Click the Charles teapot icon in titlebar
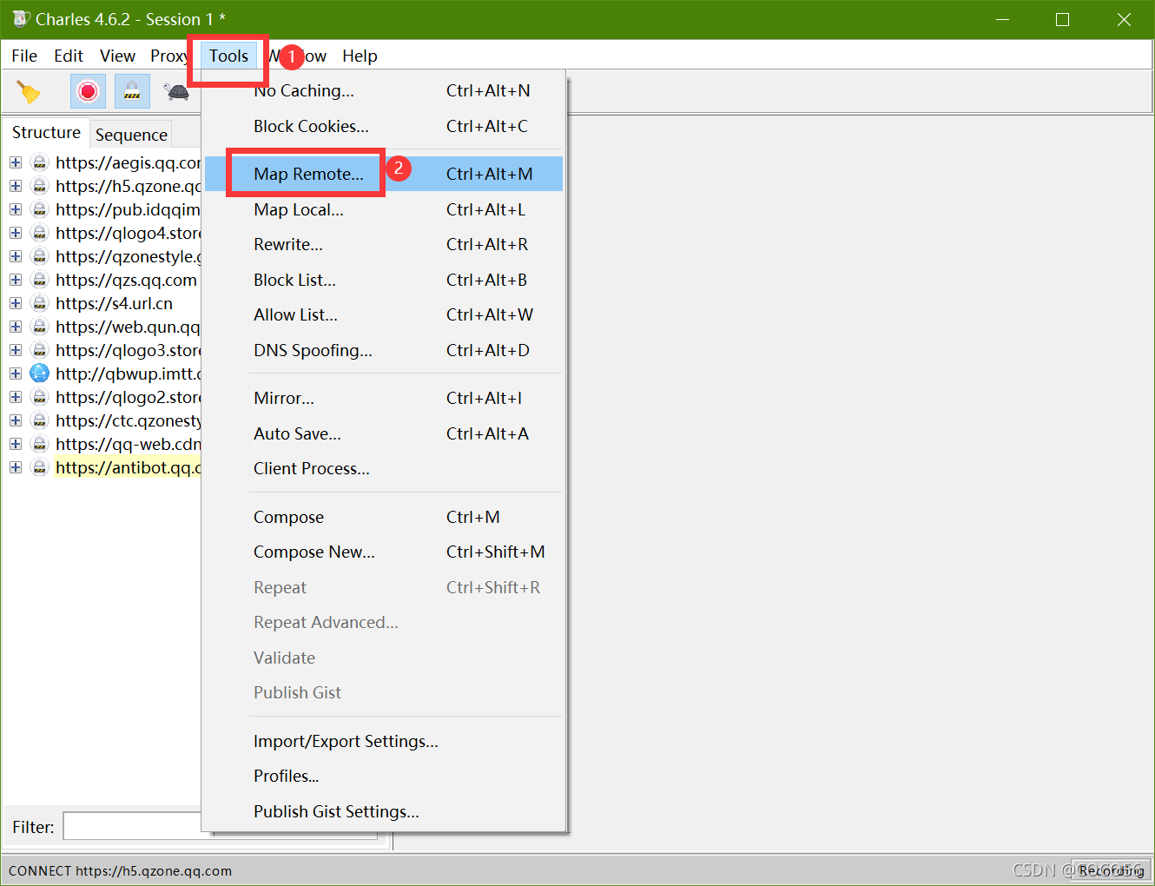The height and width of the screenshot is (886, 1155). tap(19, 18)
